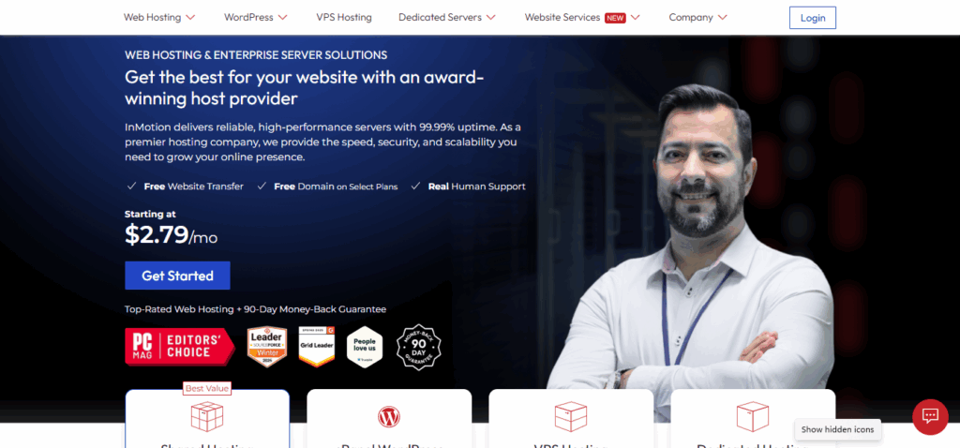Viewport: 960px width, 448px height.
Task: Expand the Dedicated Servers dropdown chevron
Action: click(x=491, y=18)
